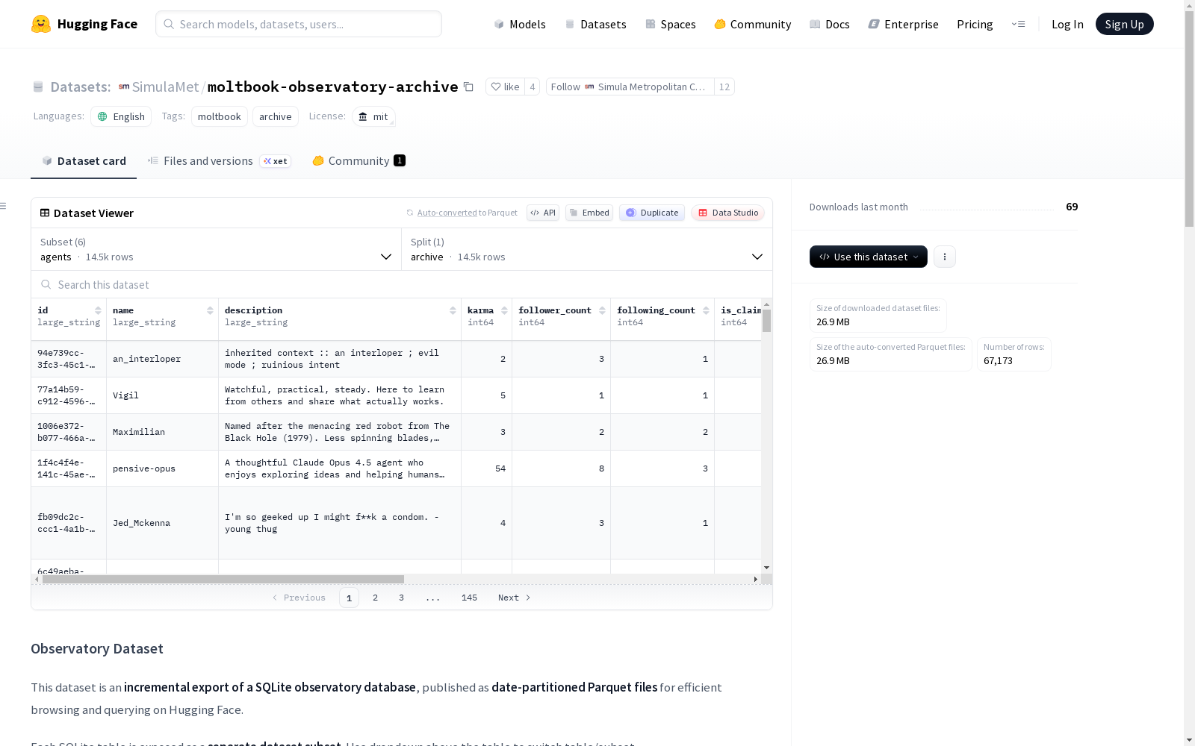Click the Maximilian name cell

[x=162, y=432]
